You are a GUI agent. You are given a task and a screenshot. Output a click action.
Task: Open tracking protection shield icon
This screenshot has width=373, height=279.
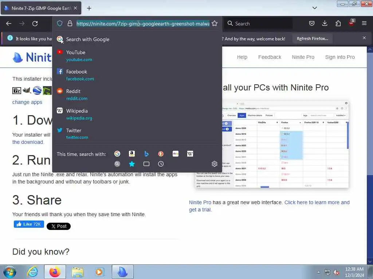point(60,23)
